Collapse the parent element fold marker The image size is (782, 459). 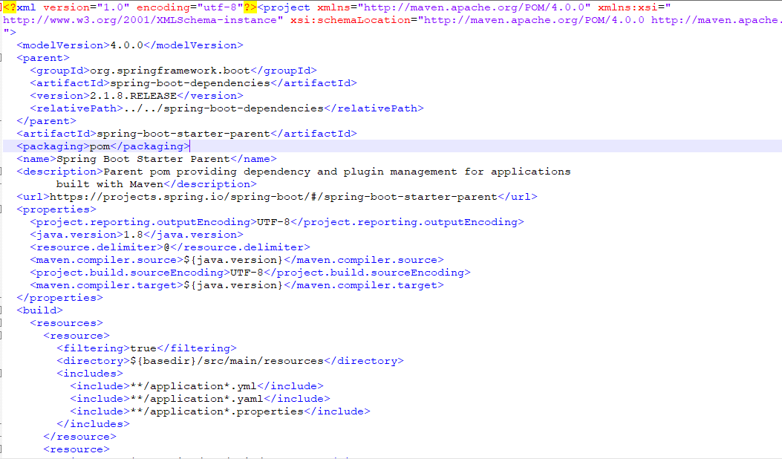tap(1, 58)
